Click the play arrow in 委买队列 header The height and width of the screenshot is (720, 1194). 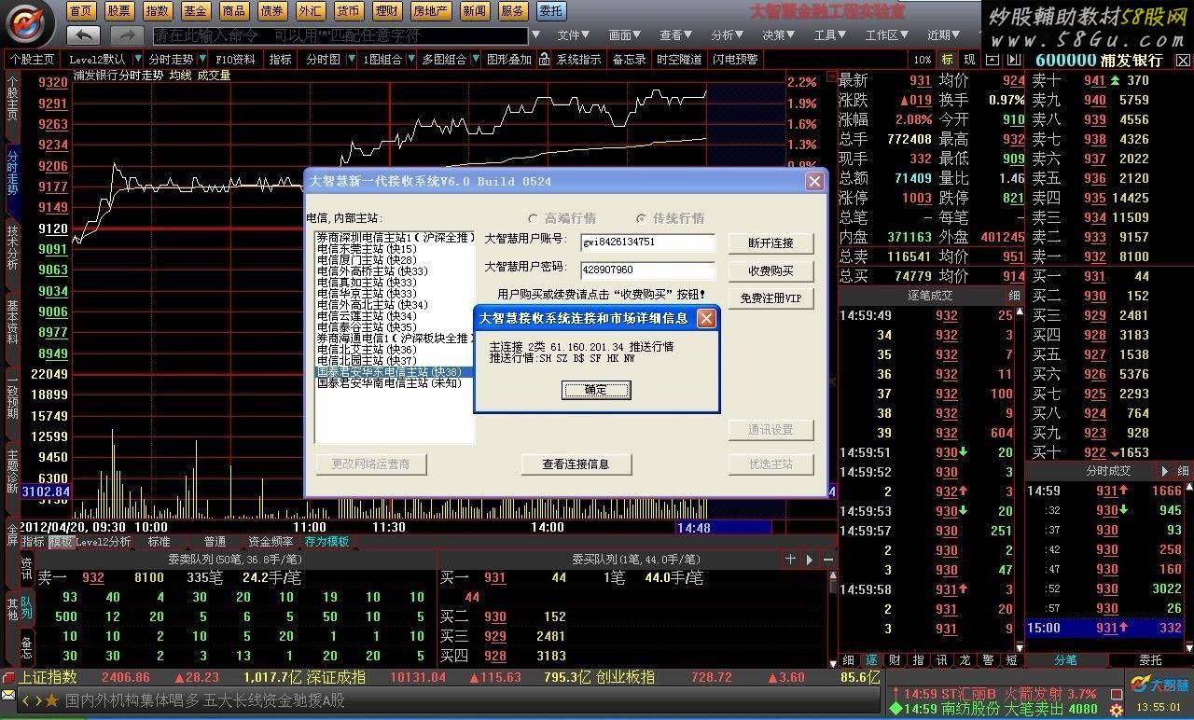point(810,559)
